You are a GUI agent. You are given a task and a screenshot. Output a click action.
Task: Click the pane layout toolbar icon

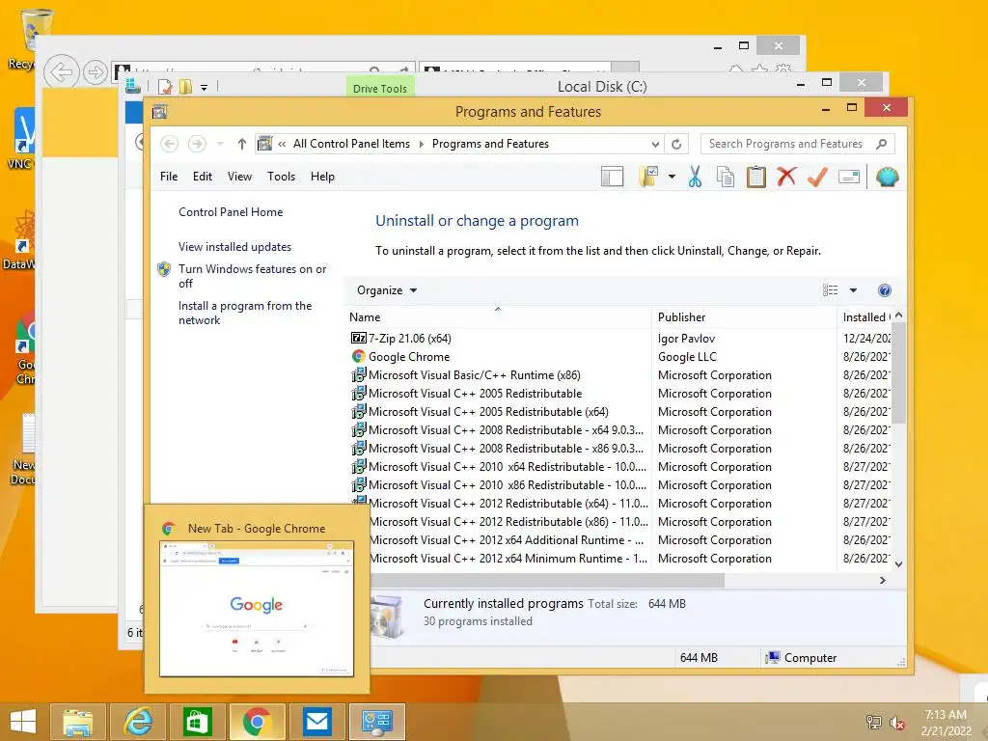pyautogui.click(x=612, y=178)
